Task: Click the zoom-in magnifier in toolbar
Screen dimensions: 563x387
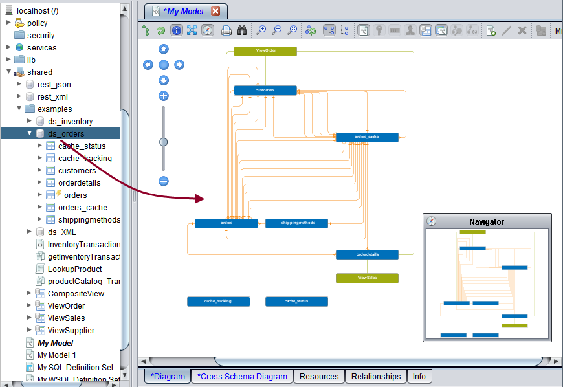Action: [261, 30]
